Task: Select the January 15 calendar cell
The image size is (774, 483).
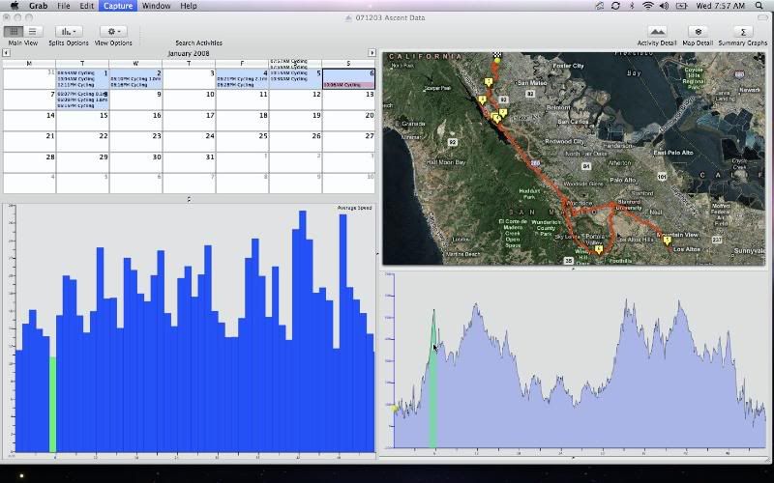Action: click(x=82, y=121)
